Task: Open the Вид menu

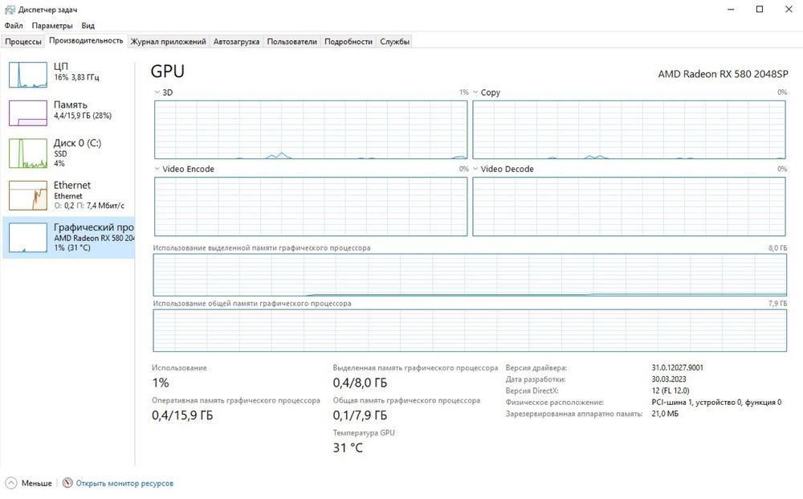Action: [88, 25]
